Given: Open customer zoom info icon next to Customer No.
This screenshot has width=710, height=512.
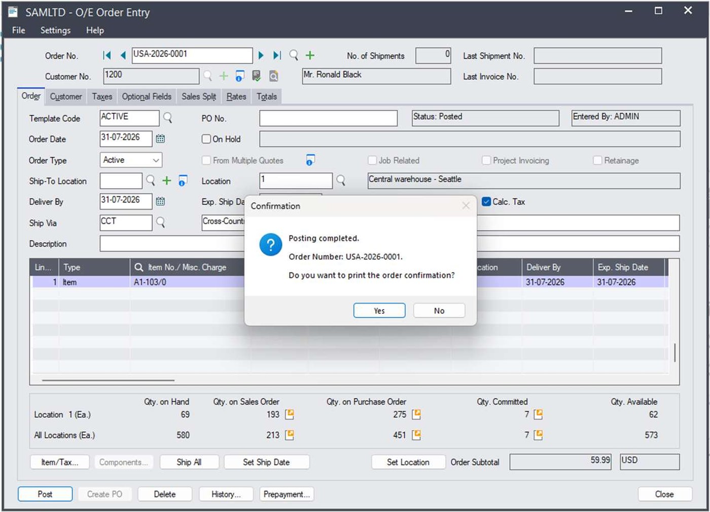Looking at the screenshot, I should coord(240,76).
